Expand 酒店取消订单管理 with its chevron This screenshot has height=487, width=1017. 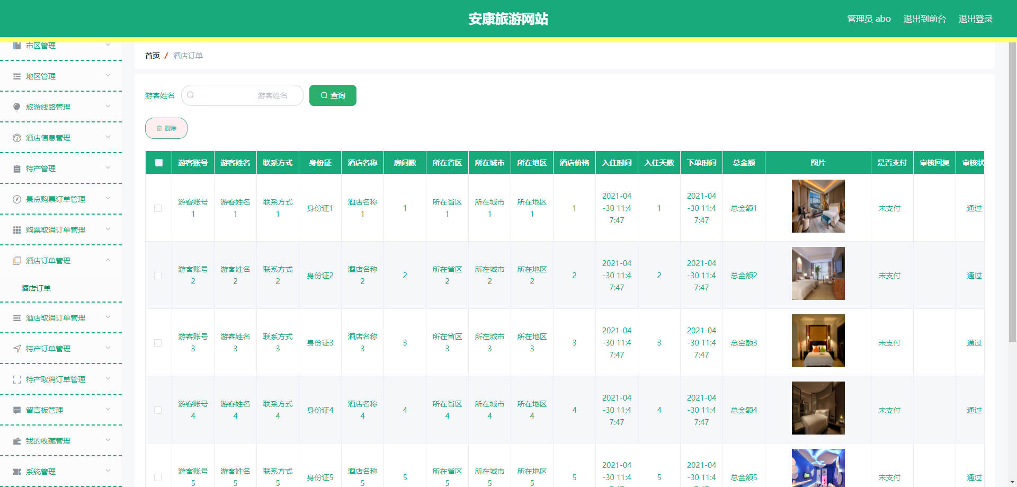[x=108, y=317]
